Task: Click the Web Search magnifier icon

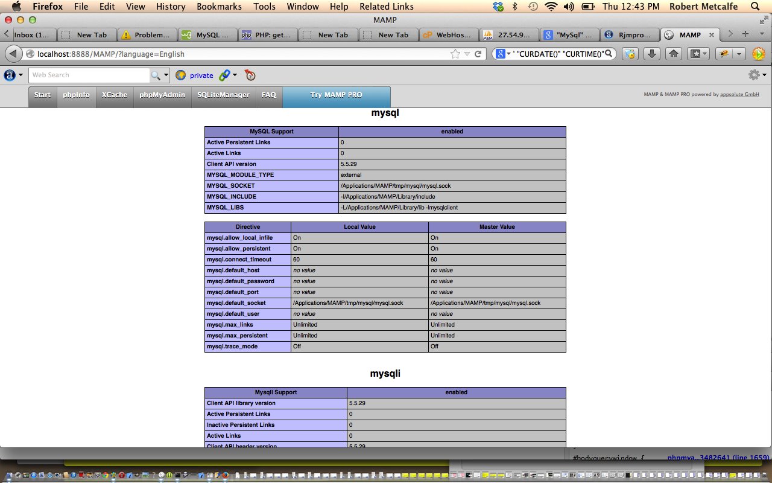Action: pos(155,75)
